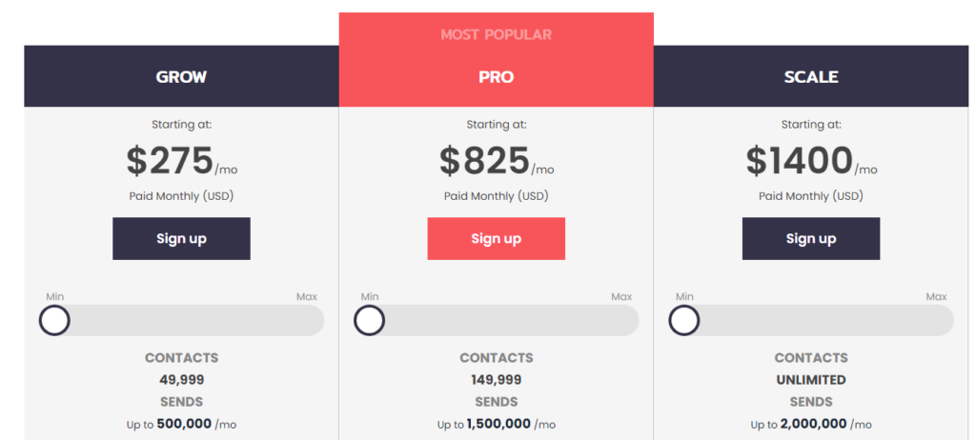
Task: Click the red Sign up button for PRO
Action: (496, 238)
